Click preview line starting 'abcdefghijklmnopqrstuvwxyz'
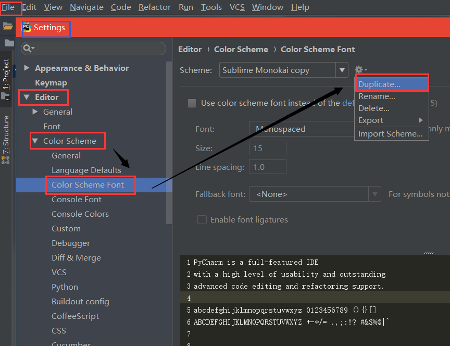The image size is (450, 346). tap(285, 310)
